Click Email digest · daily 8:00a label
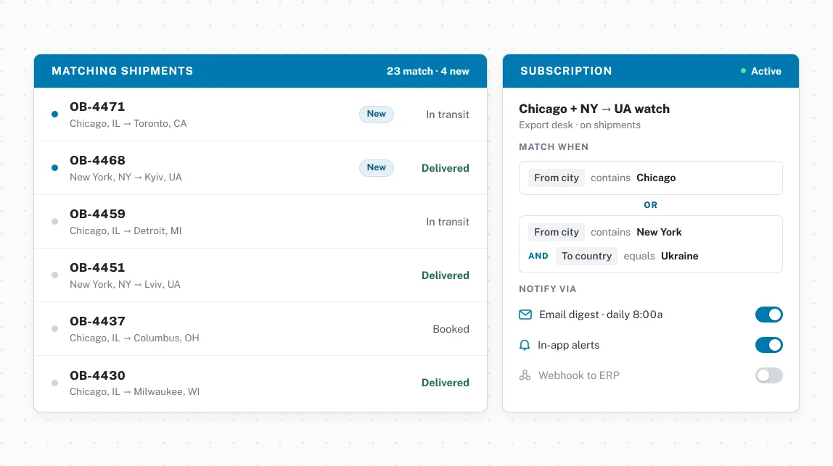 601,315
